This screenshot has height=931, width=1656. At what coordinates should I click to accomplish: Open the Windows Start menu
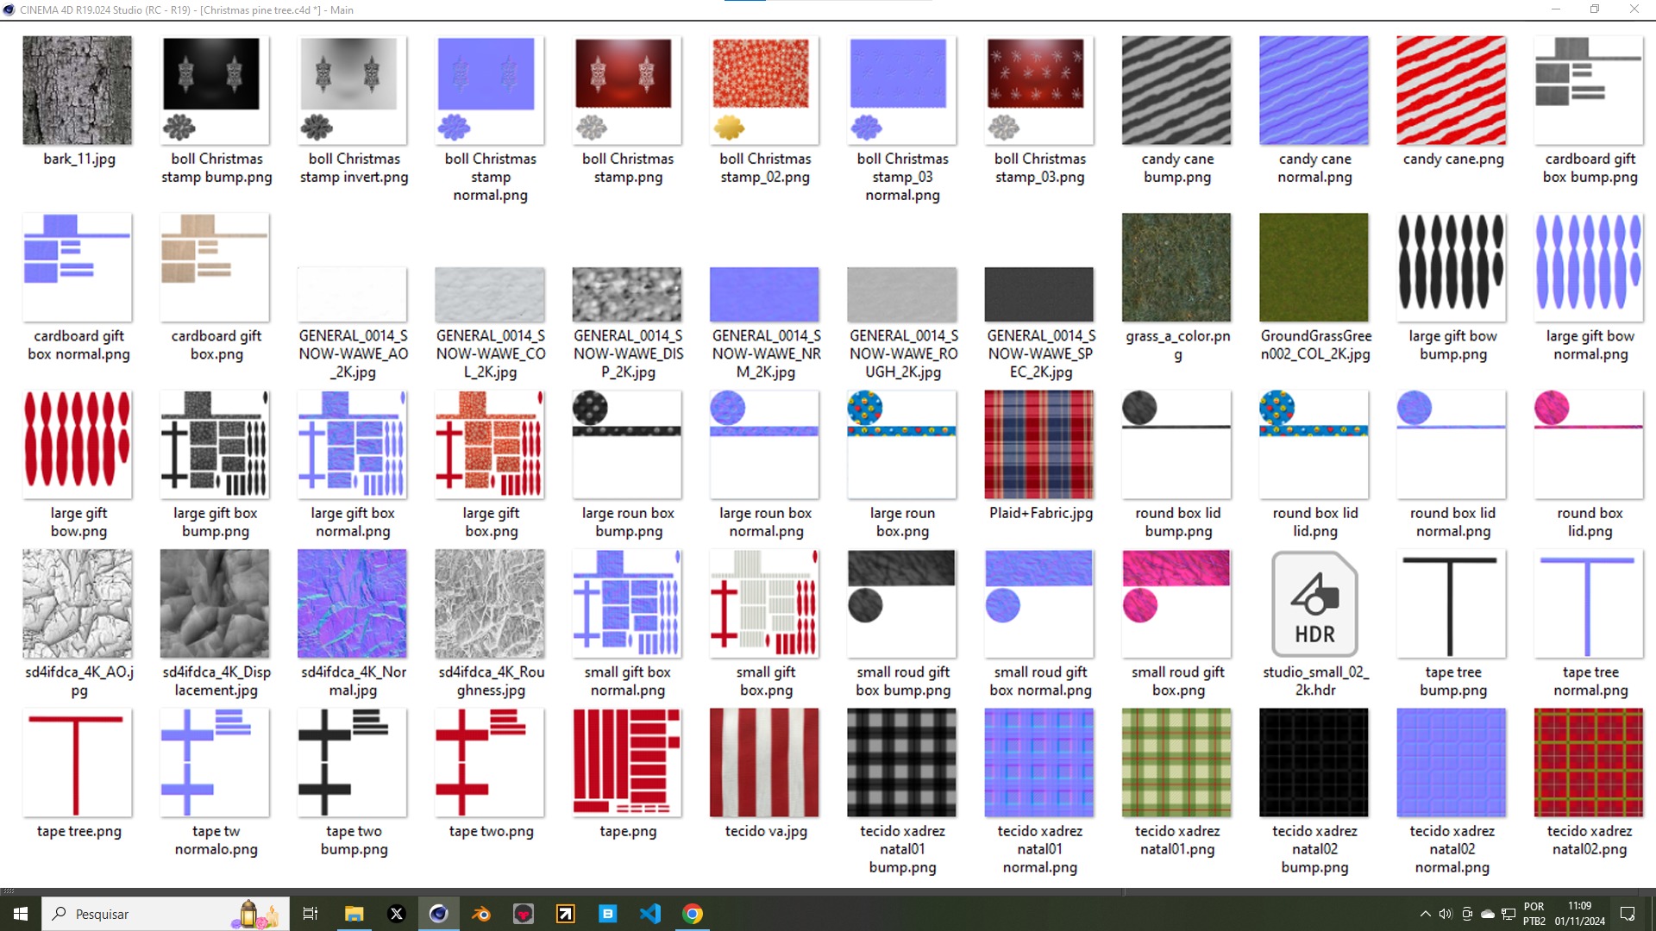21,914
